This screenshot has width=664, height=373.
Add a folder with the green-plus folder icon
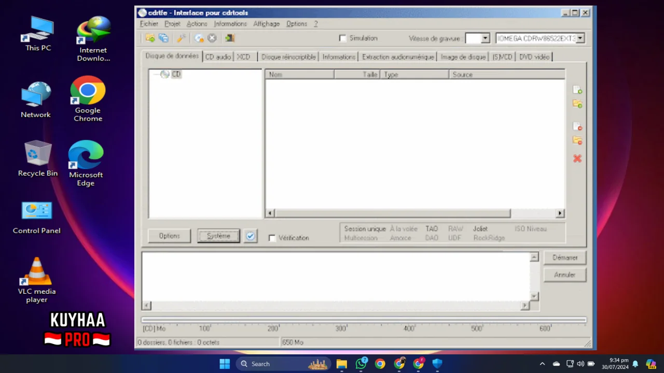click(x=577, y=104)
